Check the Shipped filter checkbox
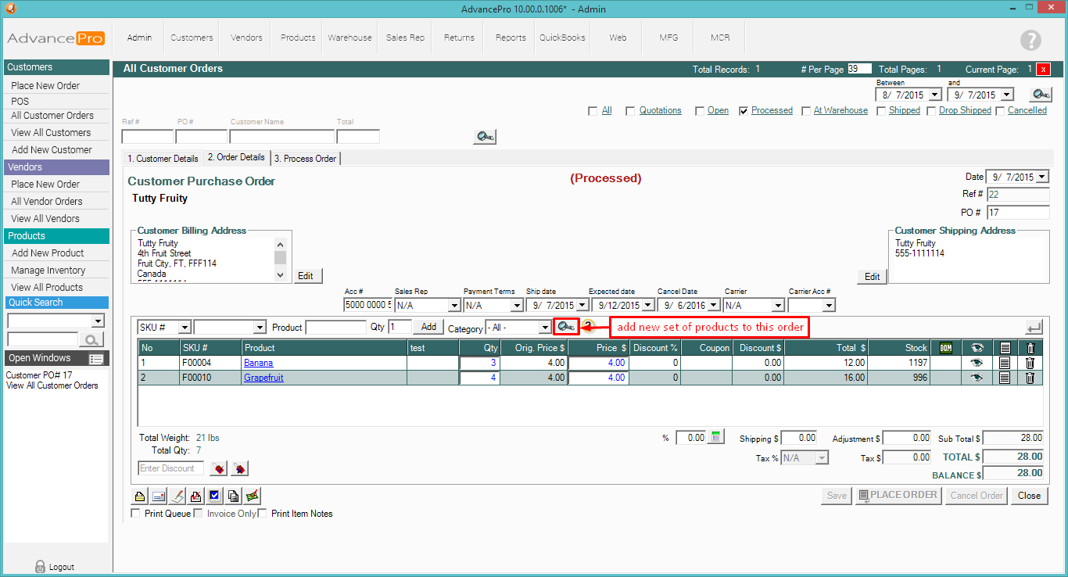This screenshot has width=1068, height=577. pos(881,111)
